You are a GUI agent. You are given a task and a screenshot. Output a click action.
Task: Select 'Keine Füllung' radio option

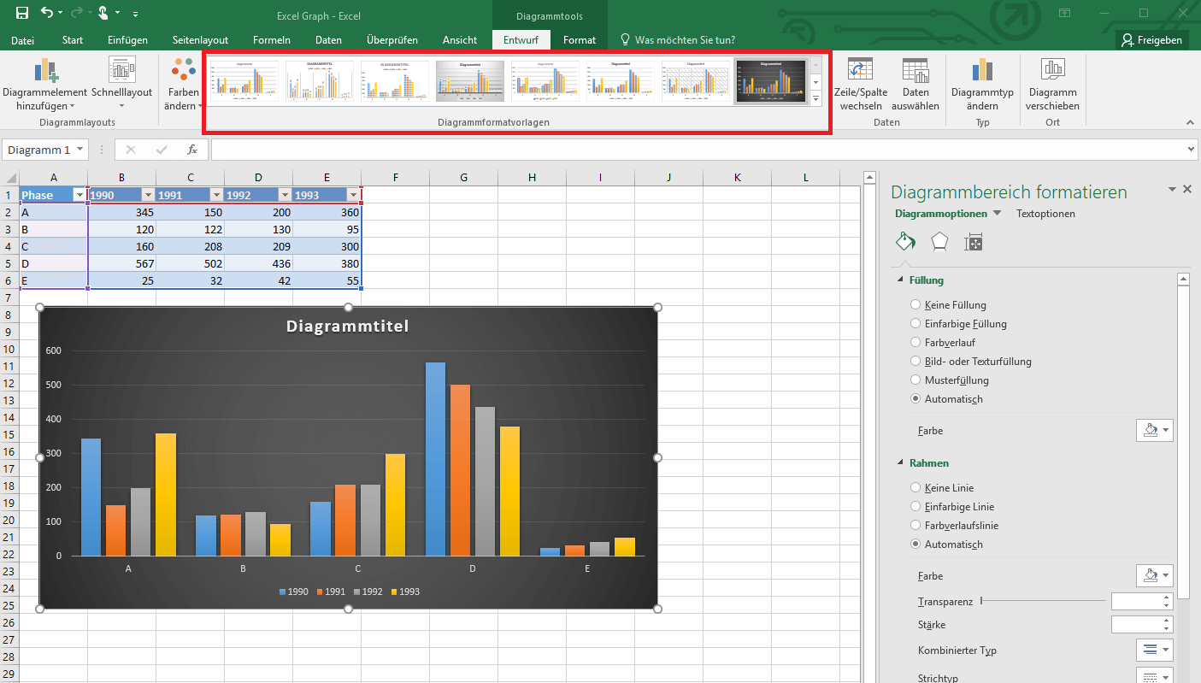point(915,304)
